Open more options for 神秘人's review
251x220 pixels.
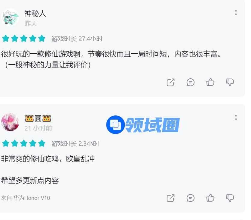[236, 13]
